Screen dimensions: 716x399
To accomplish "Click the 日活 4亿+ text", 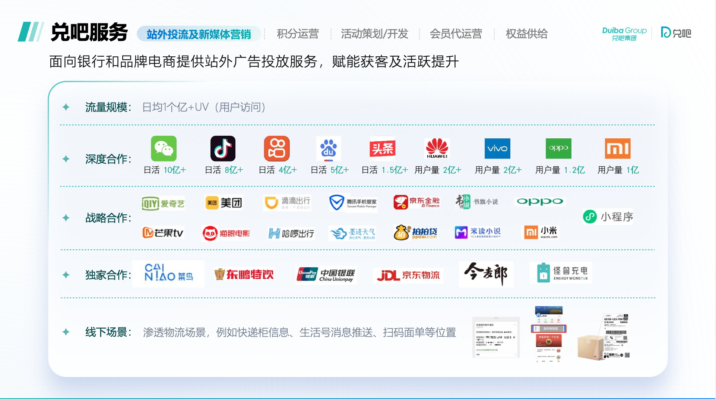I will tap(278, 170).
